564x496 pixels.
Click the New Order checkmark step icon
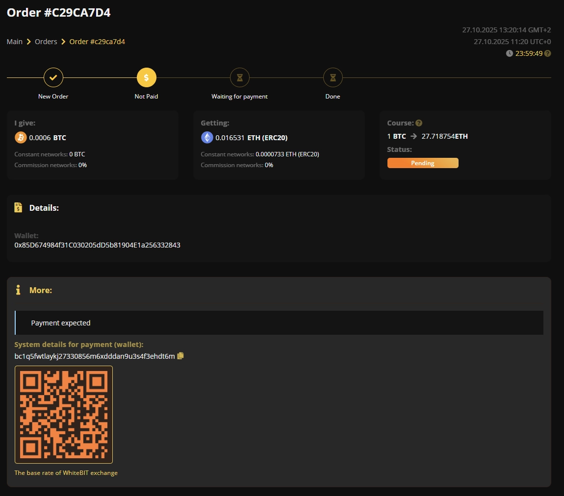click(x=53, y=77)
